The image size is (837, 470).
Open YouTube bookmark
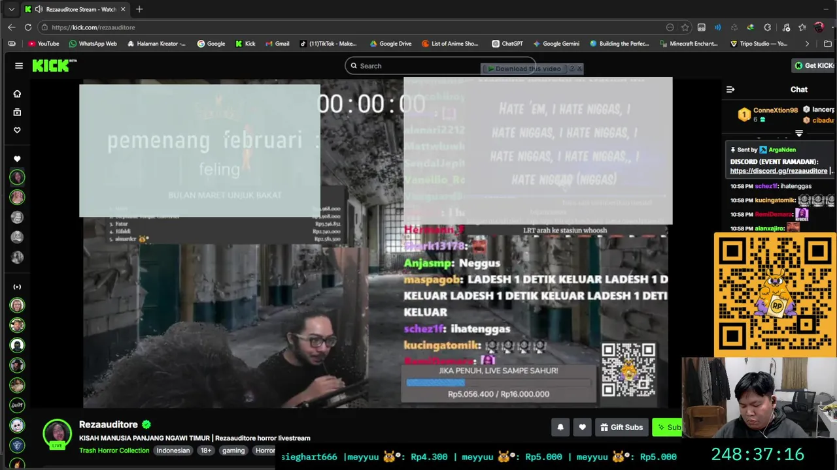[43, 44]
